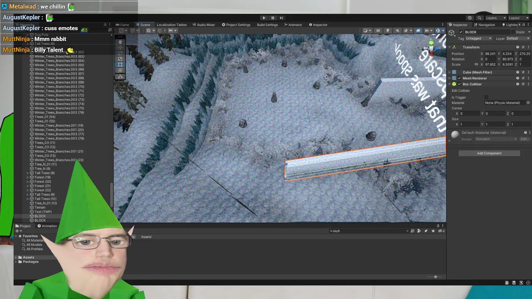
Task: Open the Shader Standard dropdown
Action: (497, 139)
